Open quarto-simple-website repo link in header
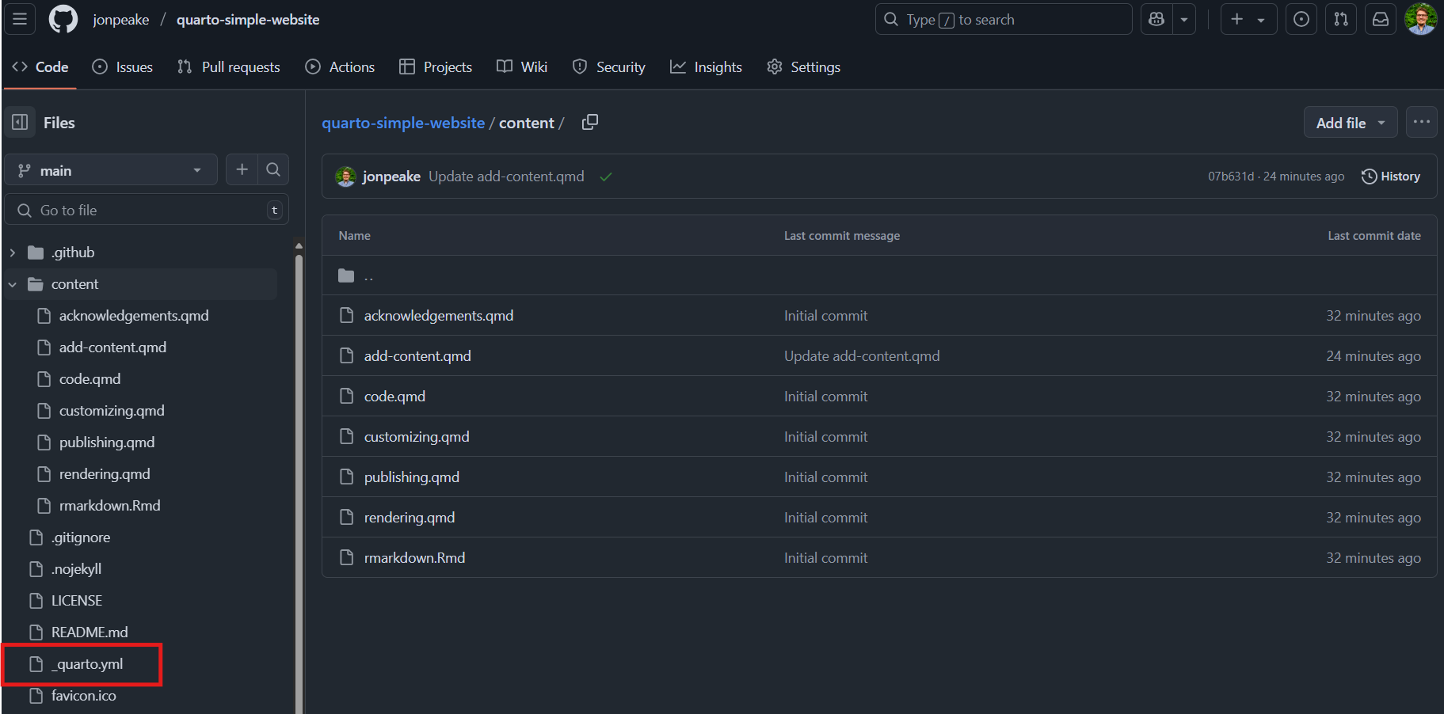The image size is (1444, 714). point(248,20)
